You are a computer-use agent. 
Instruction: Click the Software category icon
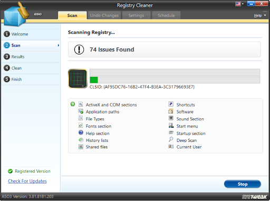[171, 111]
